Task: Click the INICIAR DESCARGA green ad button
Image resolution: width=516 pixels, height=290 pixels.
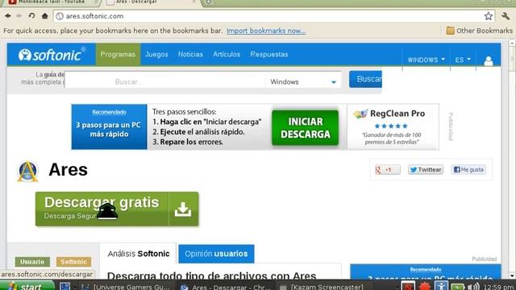Action: coord(305,127)
